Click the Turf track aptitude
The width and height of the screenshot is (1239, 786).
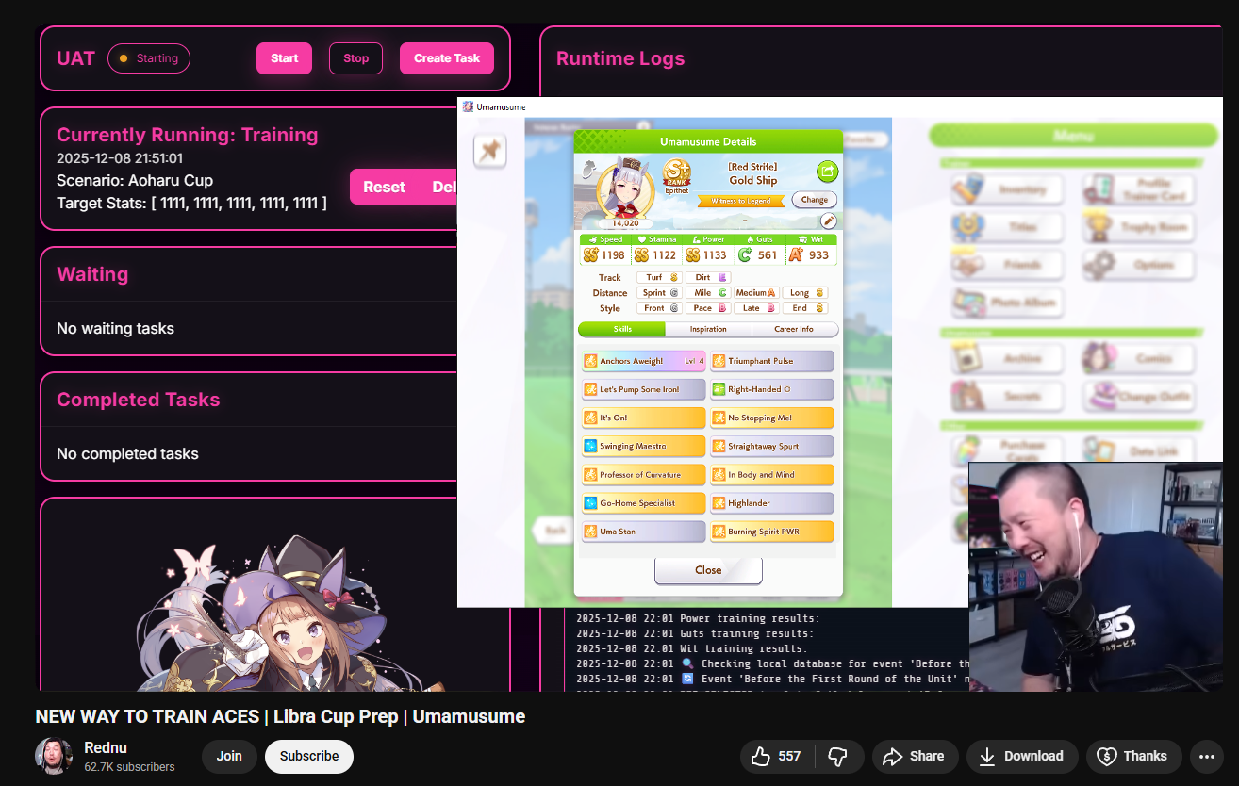660,278
